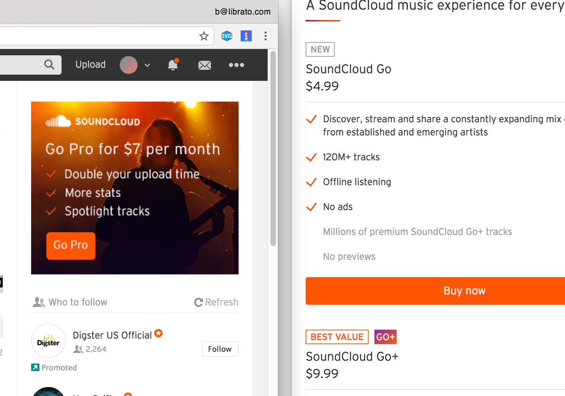Click the $9.99 price

tap(322, 373)
